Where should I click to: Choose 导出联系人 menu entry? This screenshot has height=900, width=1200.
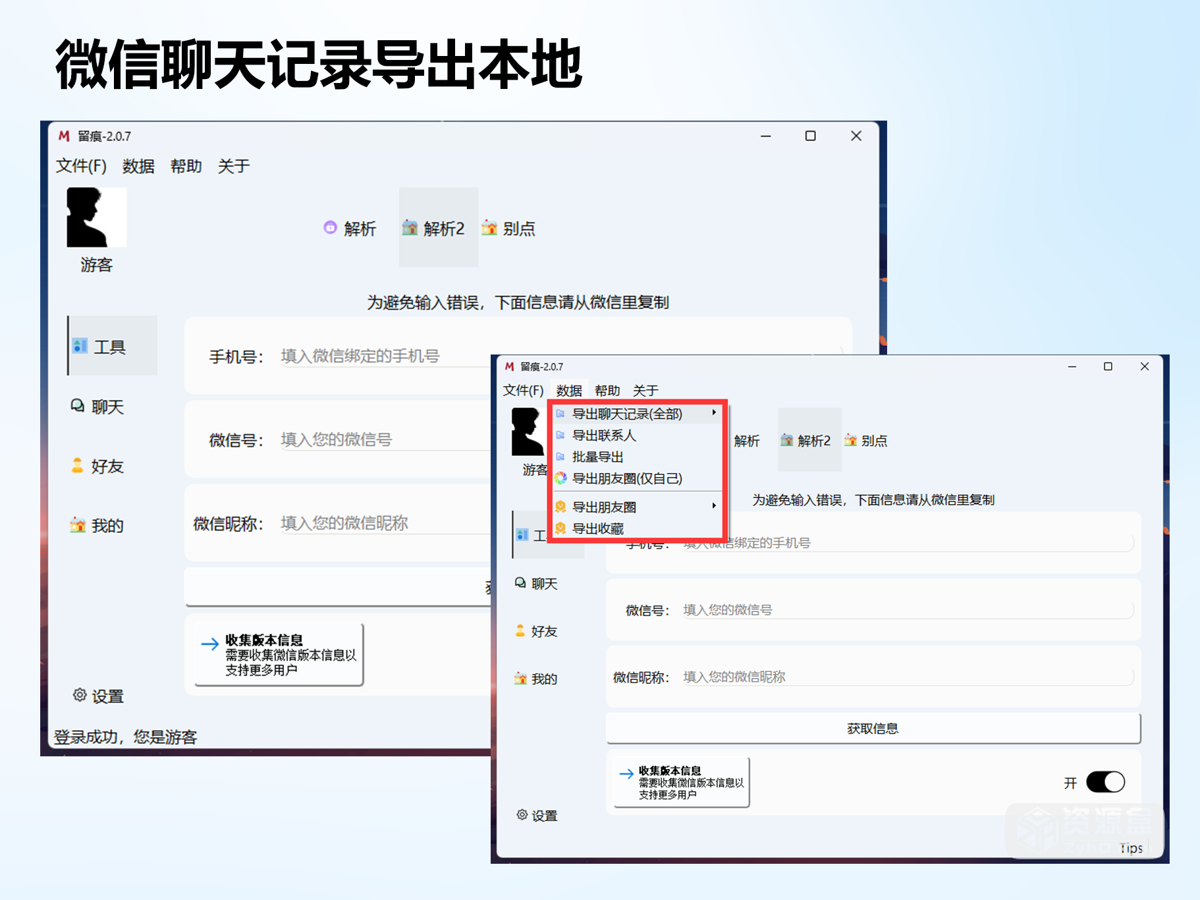click(x=637, y=436)
